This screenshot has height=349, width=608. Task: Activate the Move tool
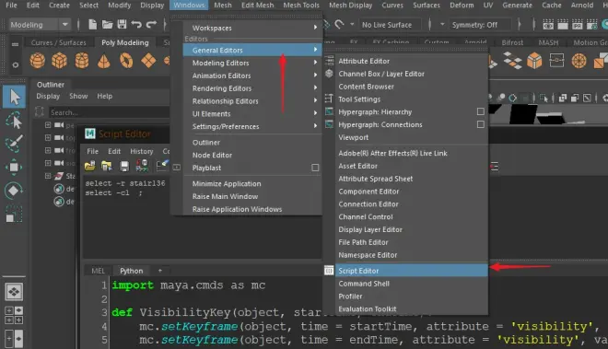point(14,167)
